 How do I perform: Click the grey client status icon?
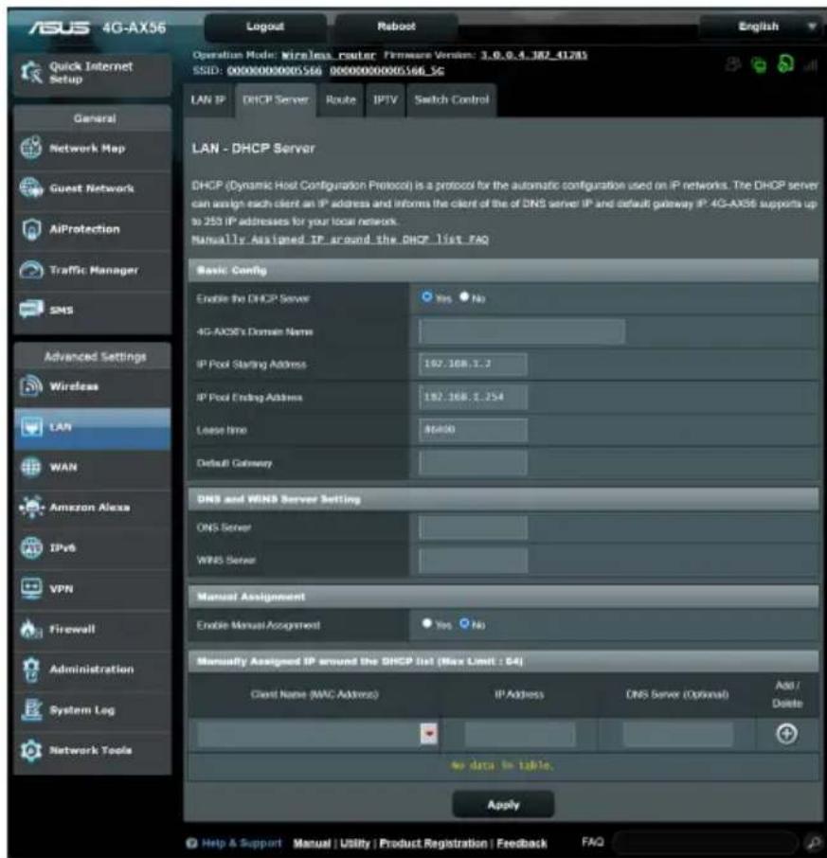(732, 64)
